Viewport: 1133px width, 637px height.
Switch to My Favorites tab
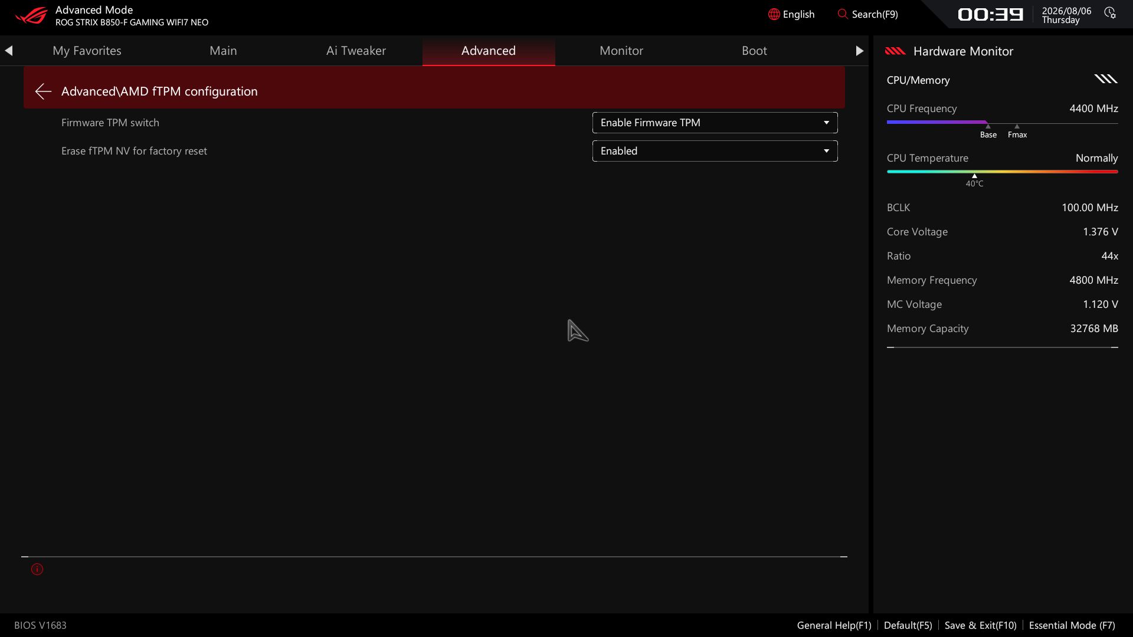pyautogui.click(x=87, y=51)
